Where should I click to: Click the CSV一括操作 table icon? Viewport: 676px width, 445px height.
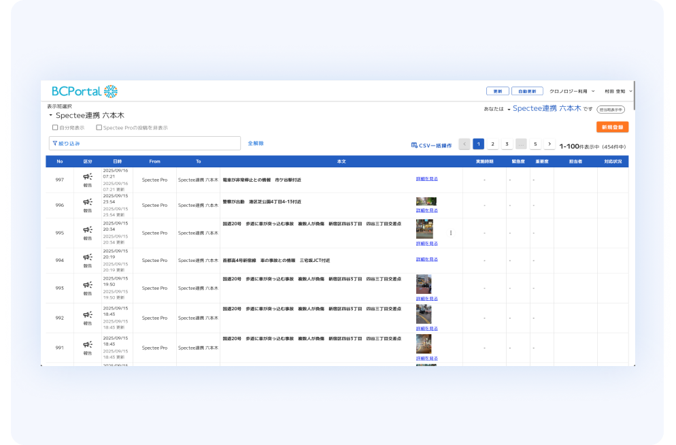pos(414,145)
